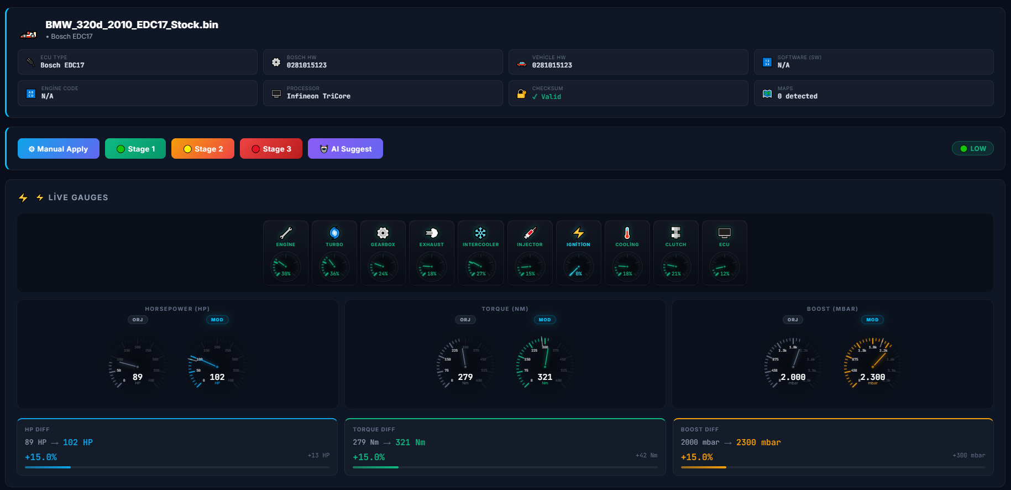Open the Gearbox gear icon

(x=383, y=233)
